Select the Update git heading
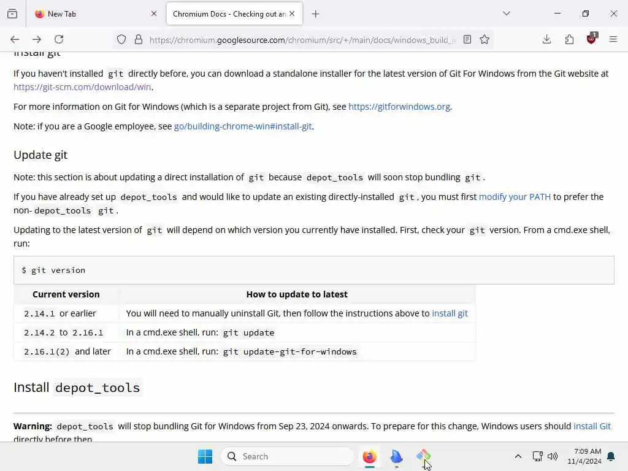This screenshot has height=471, width=628. (40, 155)
